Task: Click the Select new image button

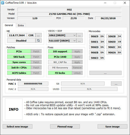Action: pos(17,127)
